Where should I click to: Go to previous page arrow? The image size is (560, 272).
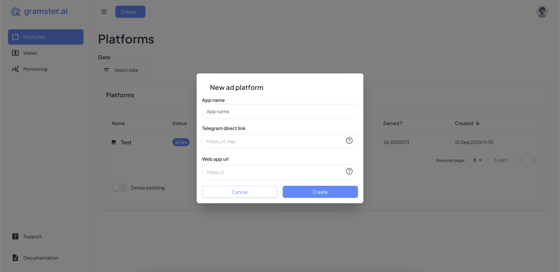[520, 160]
